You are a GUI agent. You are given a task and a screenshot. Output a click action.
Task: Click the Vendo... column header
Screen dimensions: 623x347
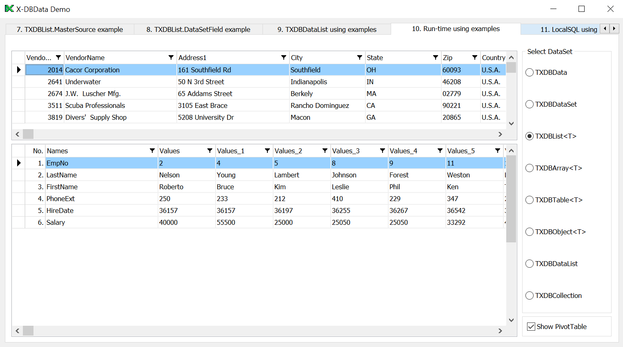39,58
